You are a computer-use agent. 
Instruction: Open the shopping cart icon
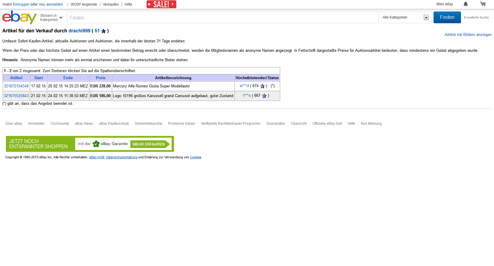coord(483,4)
